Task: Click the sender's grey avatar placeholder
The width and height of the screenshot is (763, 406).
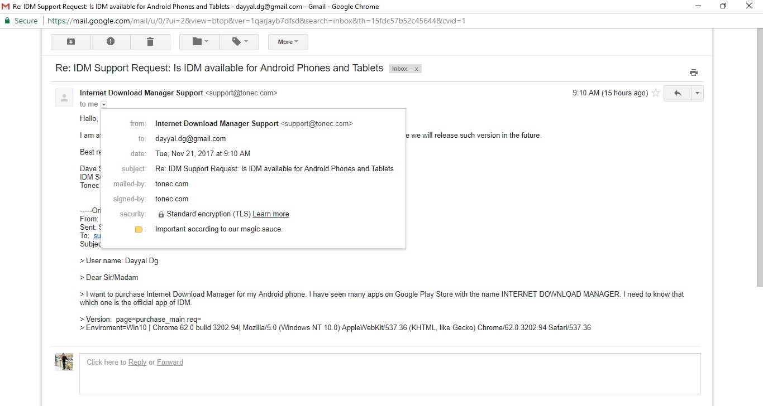Action: point(64,98)
